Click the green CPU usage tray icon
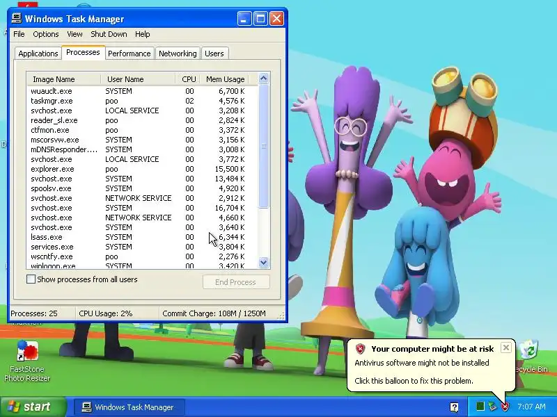Screen dimensions: 557x417 480,407
